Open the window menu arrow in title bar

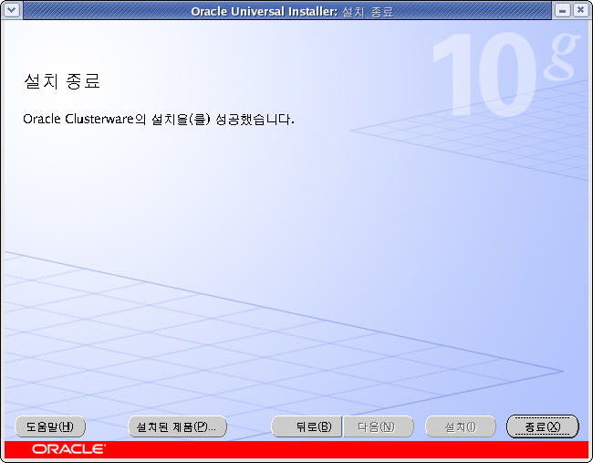[11, 9]
